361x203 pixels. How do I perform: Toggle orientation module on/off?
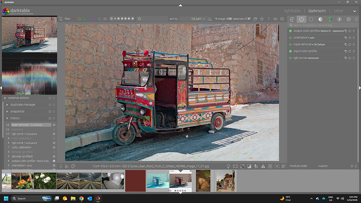290,38
